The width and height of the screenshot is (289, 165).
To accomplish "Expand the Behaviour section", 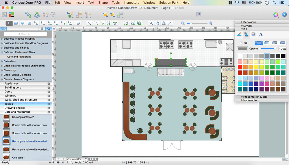I will 249,22.
